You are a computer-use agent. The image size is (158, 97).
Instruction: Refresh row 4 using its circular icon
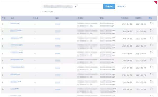pos(151,45)
